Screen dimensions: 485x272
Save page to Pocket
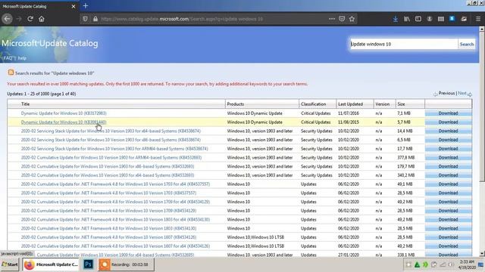tap(342, 19)
